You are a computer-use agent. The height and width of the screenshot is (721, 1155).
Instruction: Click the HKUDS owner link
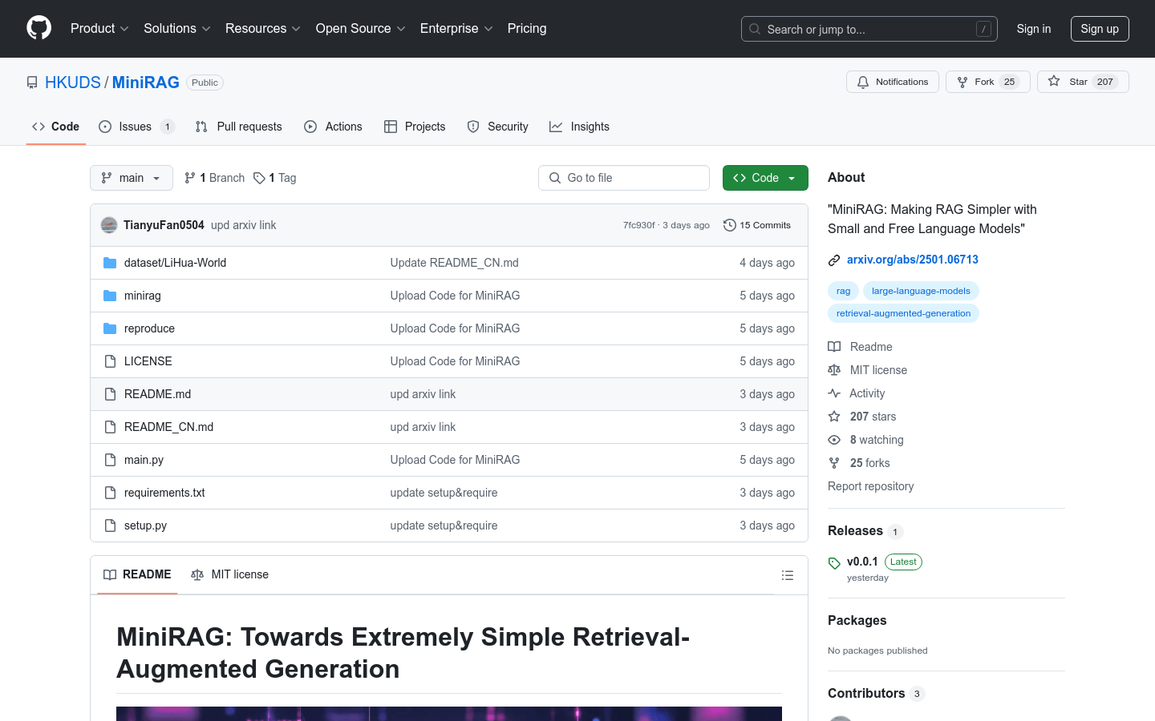point(73,83)
